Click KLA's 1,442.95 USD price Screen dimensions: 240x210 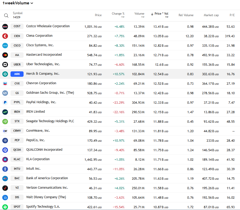pyautogui.click(x=93, y=160)
